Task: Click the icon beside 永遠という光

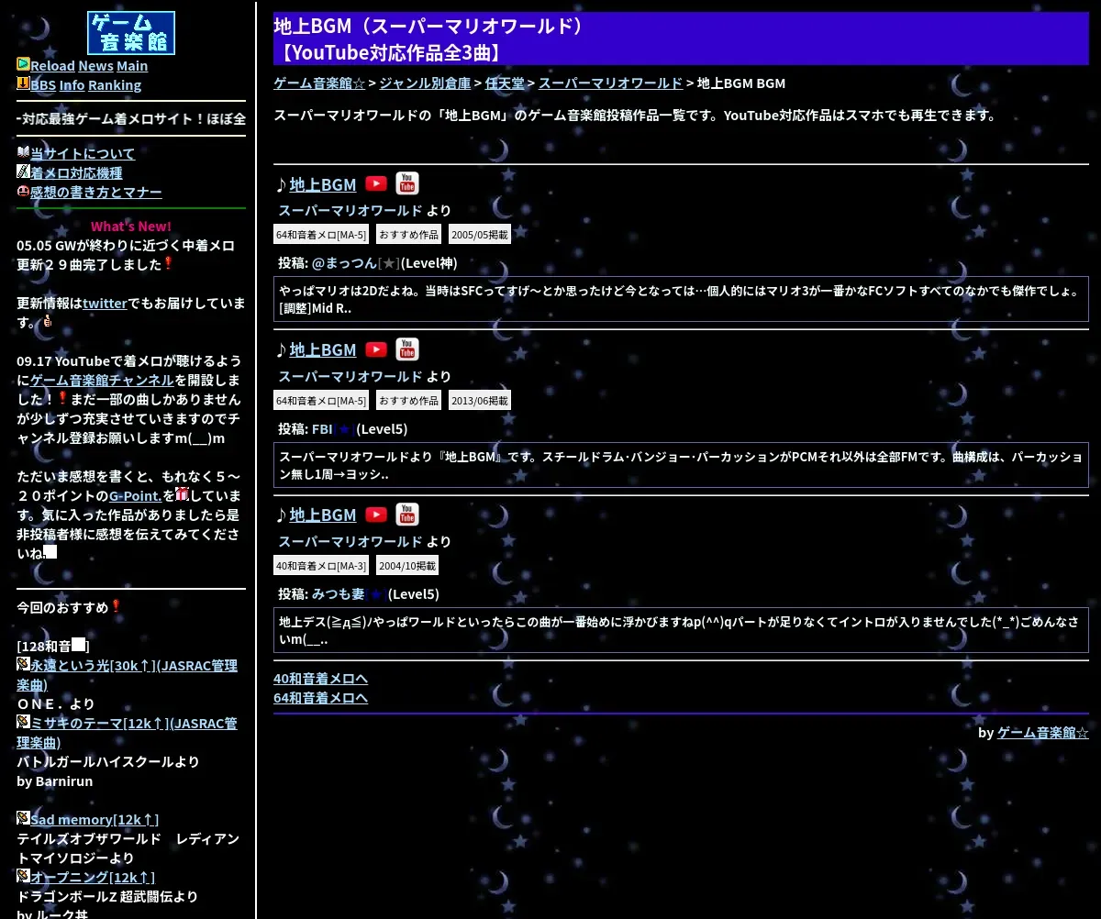Action: point(23,664)
